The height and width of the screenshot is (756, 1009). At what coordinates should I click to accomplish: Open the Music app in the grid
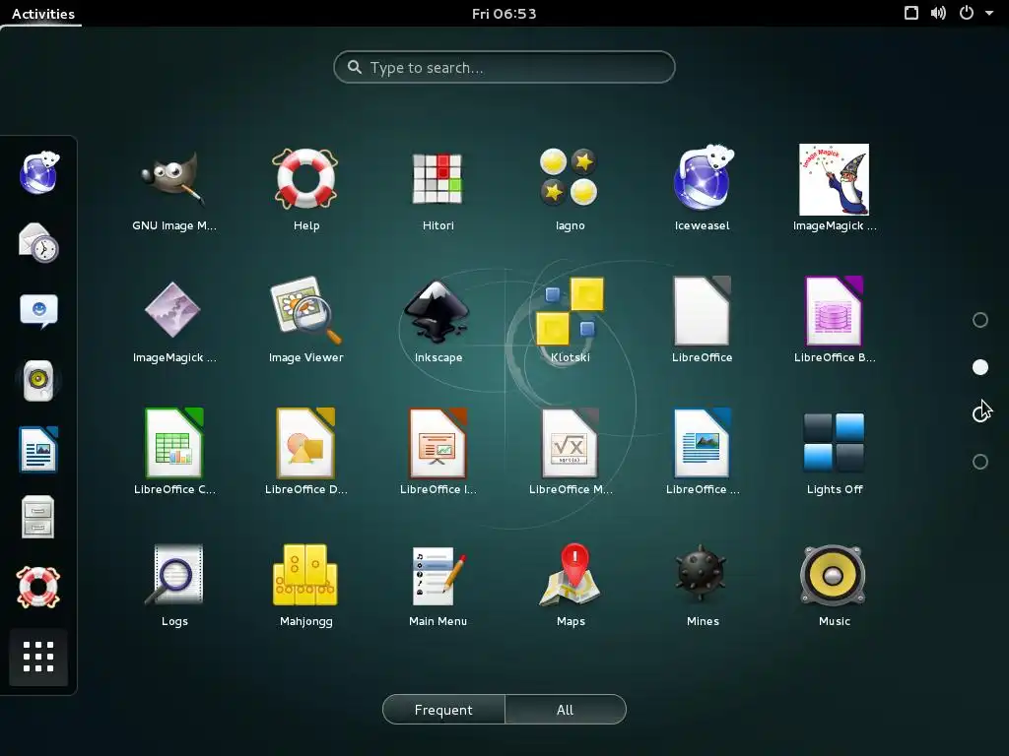(834, 585)
